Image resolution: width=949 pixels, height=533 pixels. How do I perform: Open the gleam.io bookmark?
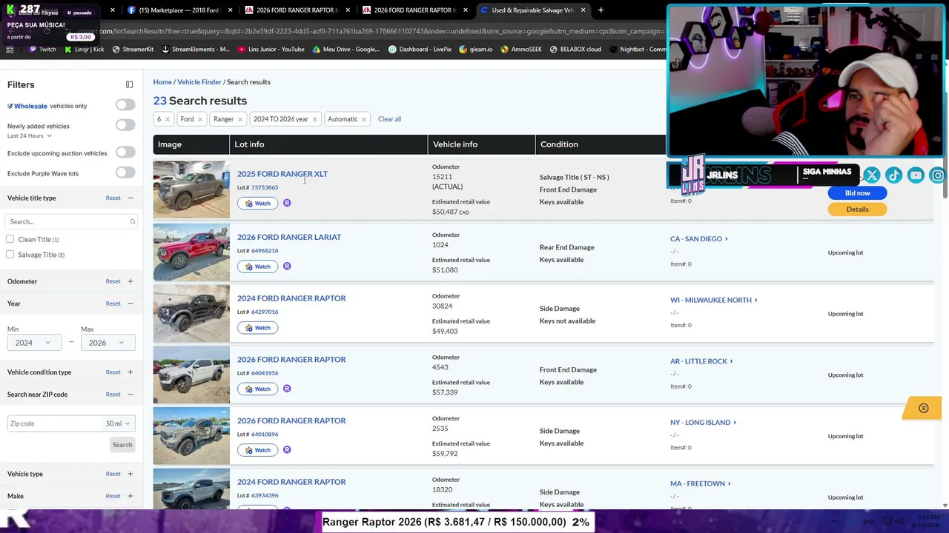(475, 50)
